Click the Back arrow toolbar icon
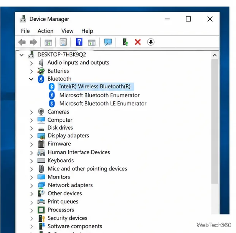The width and height of the screenshot is (236, 233). (22, 42)
